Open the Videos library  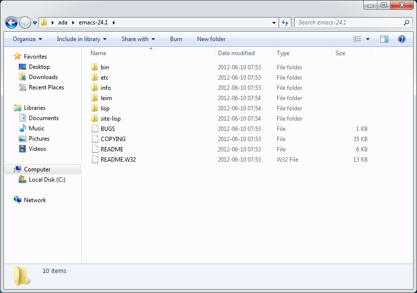37,149
